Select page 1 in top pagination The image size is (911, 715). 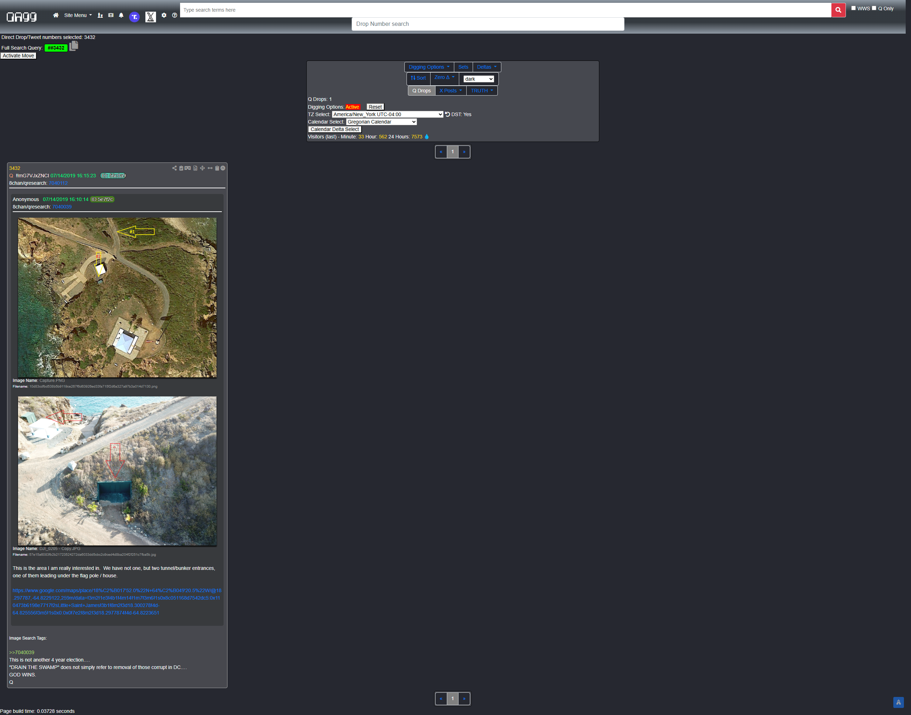click(452, 151)
